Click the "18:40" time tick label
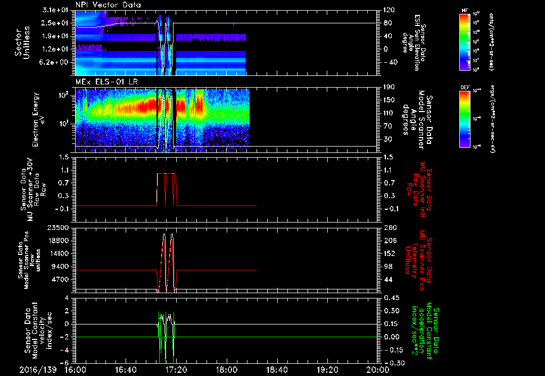 (277, 370)
